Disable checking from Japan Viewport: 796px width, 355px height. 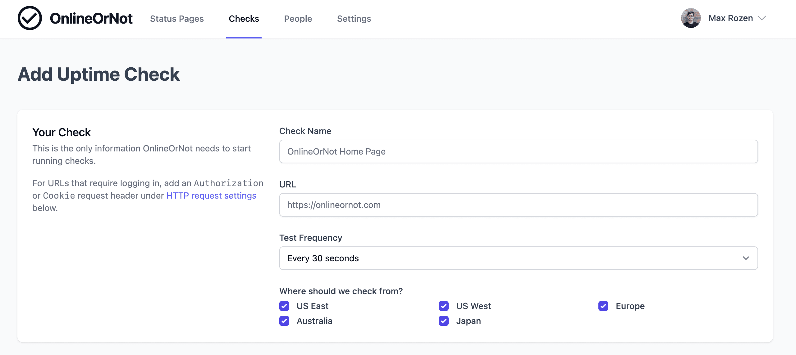point(444,321)
